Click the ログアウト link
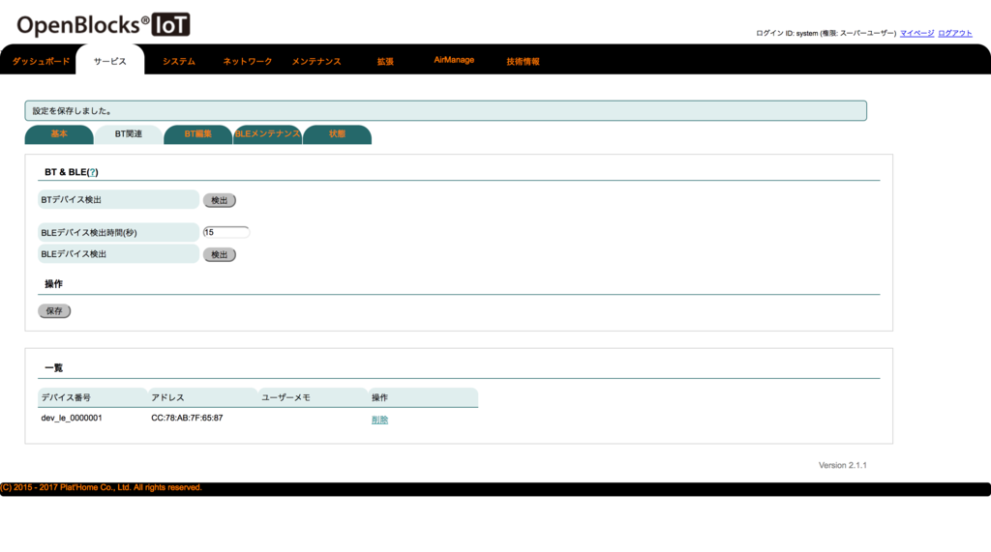Image resolution: width=991 pixels, height=552 pixels. click(954, 33)
